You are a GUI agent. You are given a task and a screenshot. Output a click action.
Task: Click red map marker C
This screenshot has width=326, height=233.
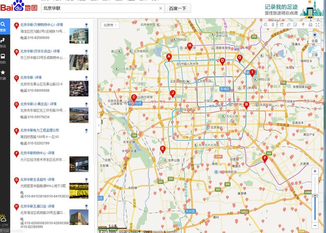pyautogui.click(x=134, y=97)
